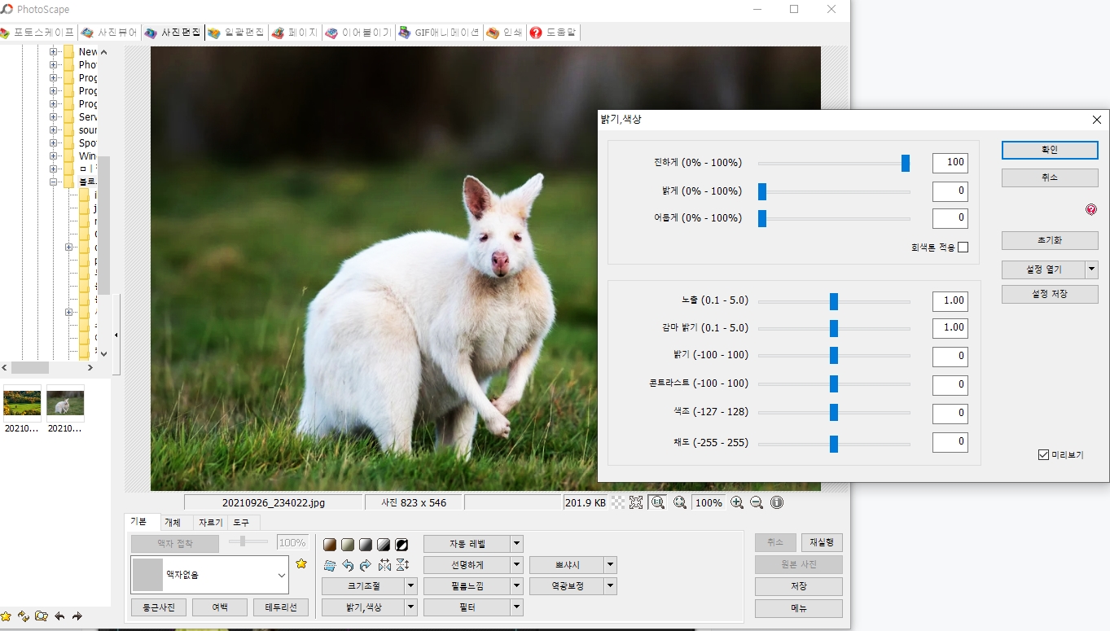
Task: Click the black-and-white gradient effect icon
Action: 384,544
